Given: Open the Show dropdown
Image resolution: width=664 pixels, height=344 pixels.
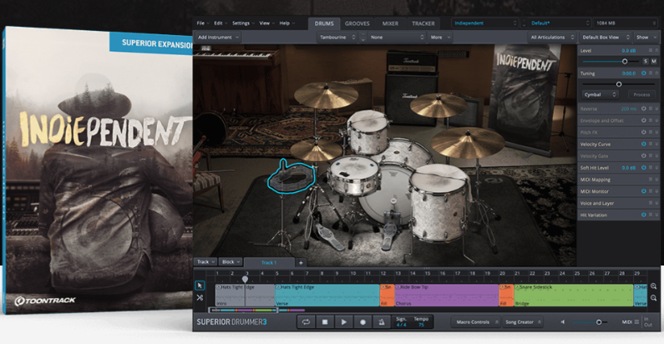Looking at the screenshot, I should pos(646,38).
